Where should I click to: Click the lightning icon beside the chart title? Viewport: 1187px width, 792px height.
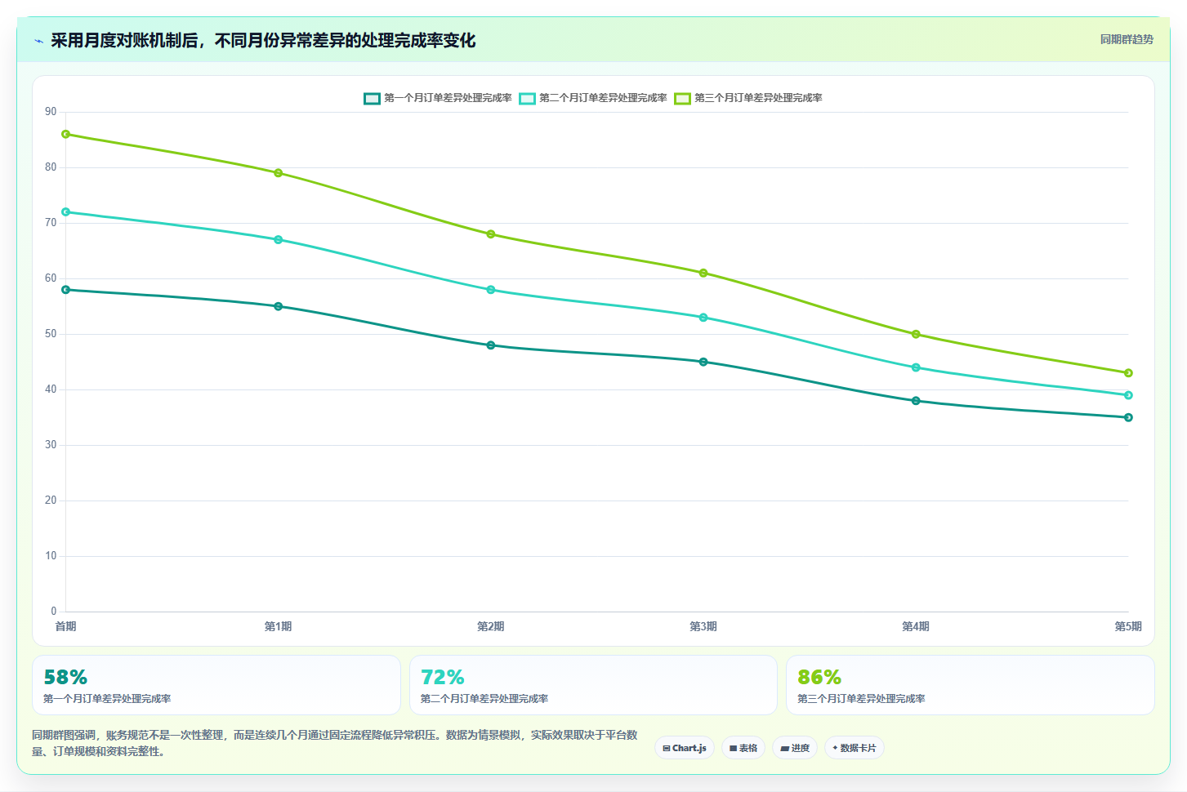(x=38, y=41)
